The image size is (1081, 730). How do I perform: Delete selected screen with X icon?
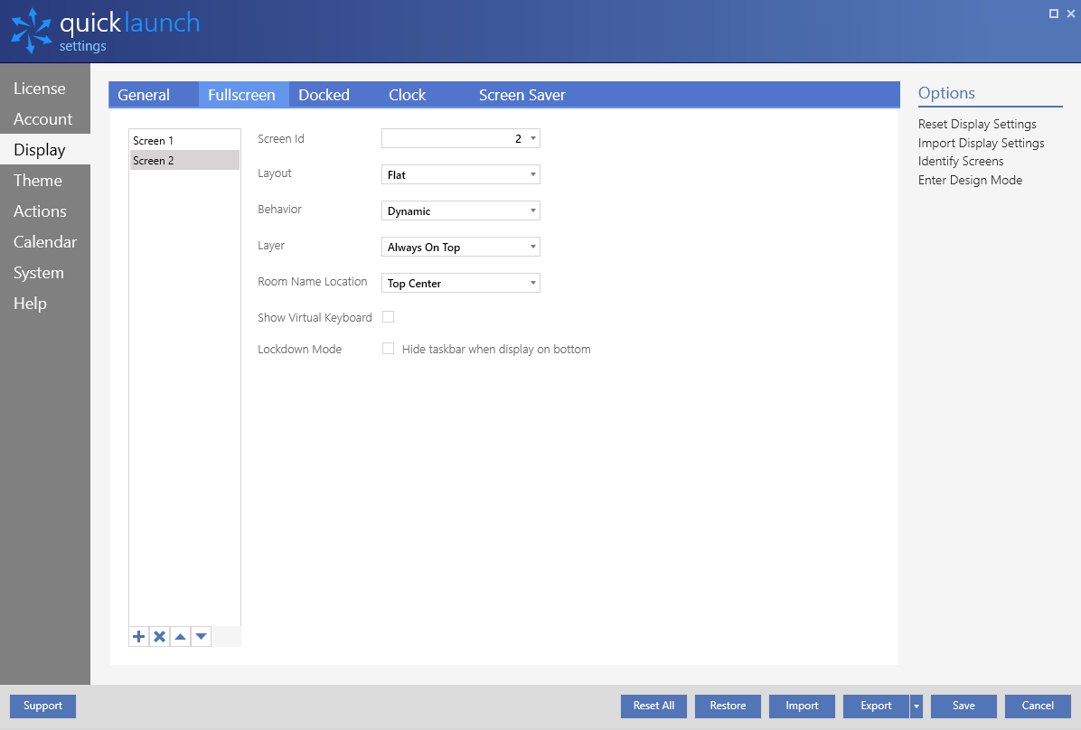tap(159, 636)
